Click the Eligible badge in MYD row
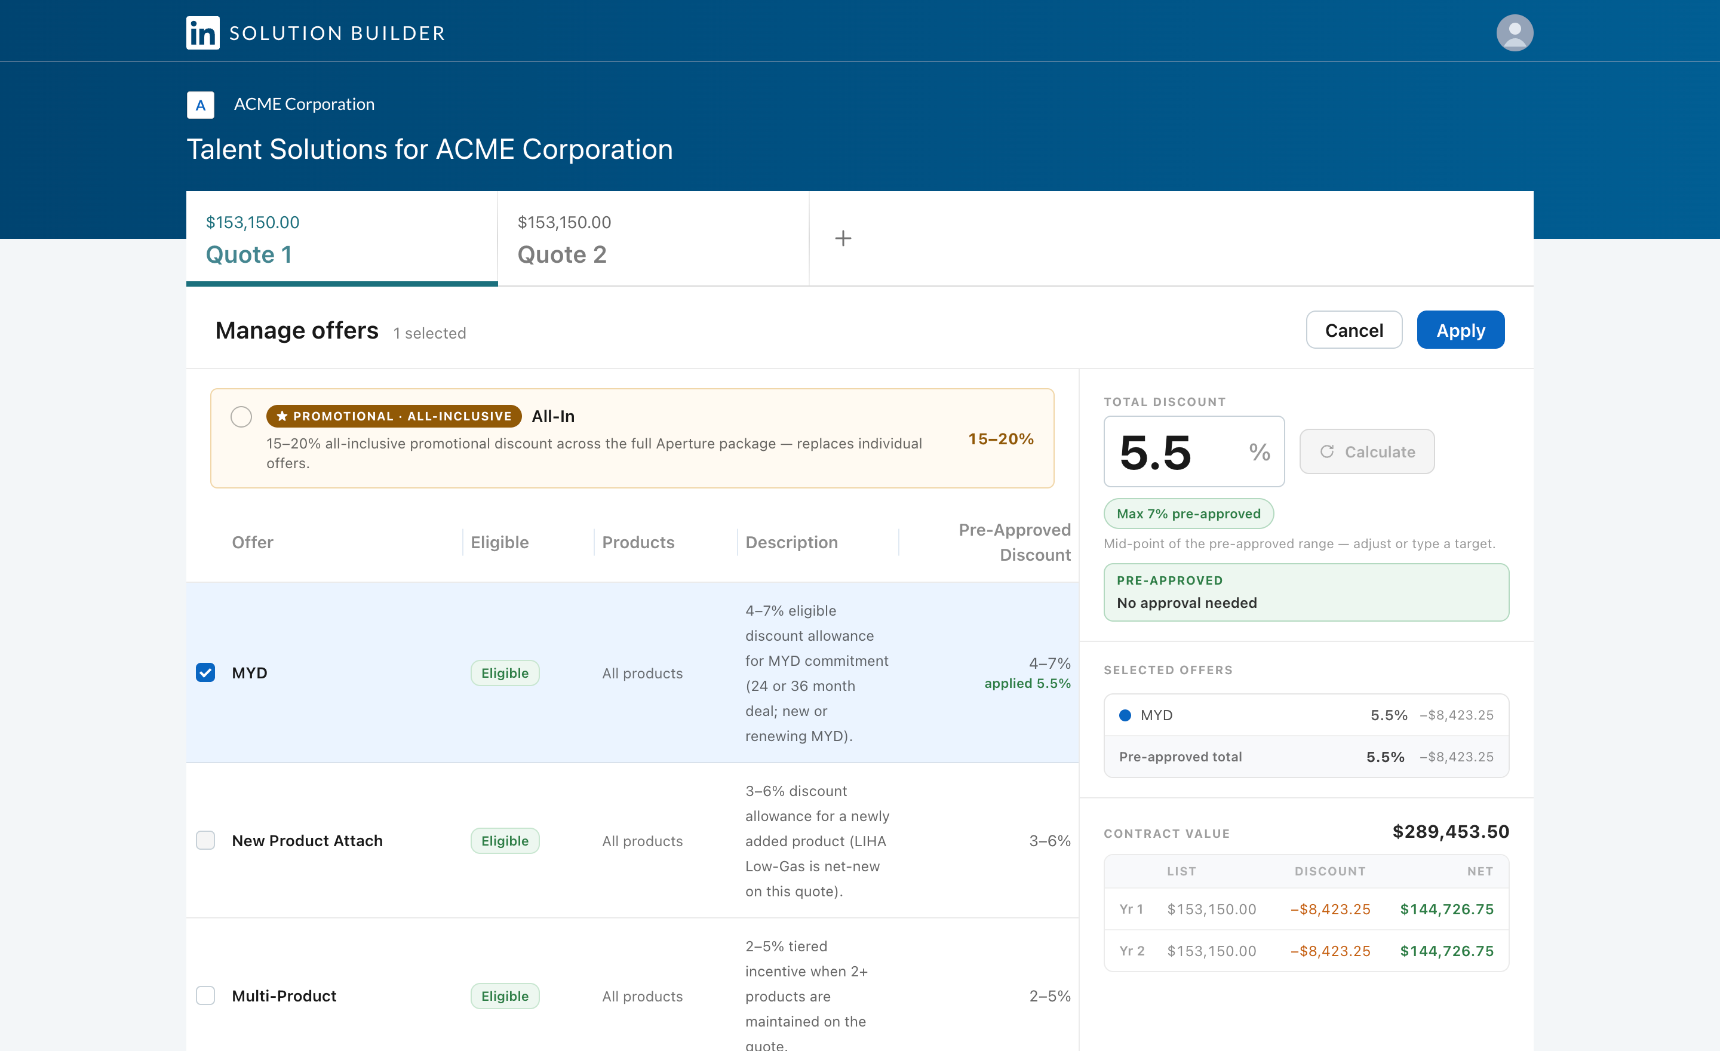Image resolution: width=1720 pixels, height=1051 pixels. (x=505, y=673)
